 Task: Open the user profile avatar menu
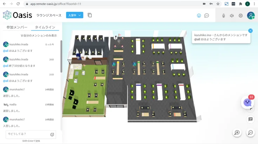pos(251,15)
